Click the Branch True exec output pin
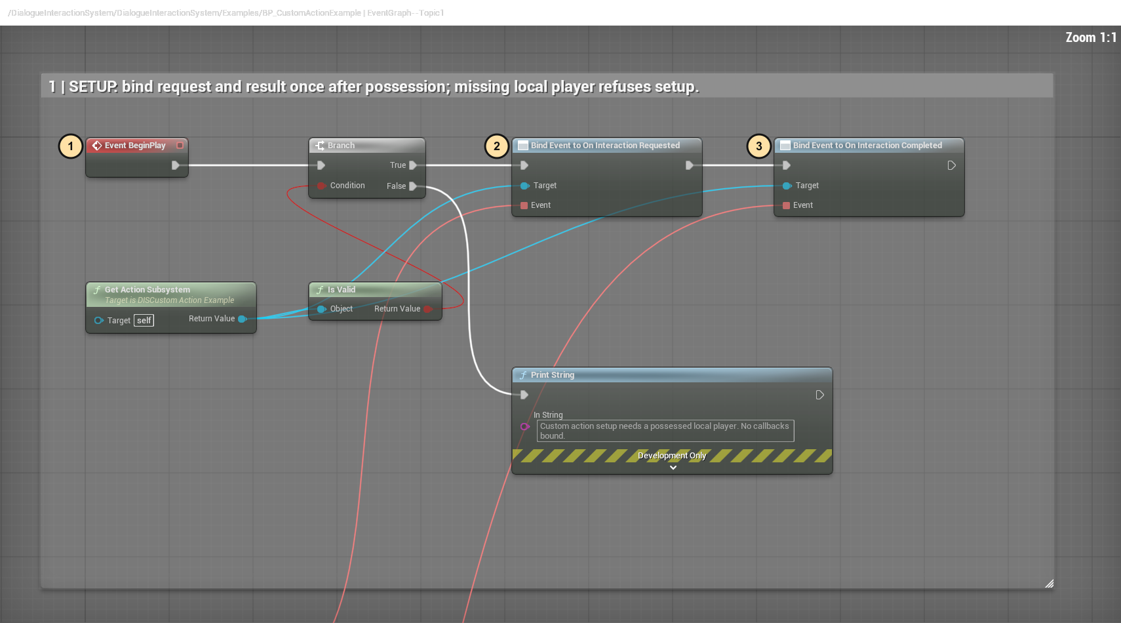The image size is (1121, 623). 413,165
